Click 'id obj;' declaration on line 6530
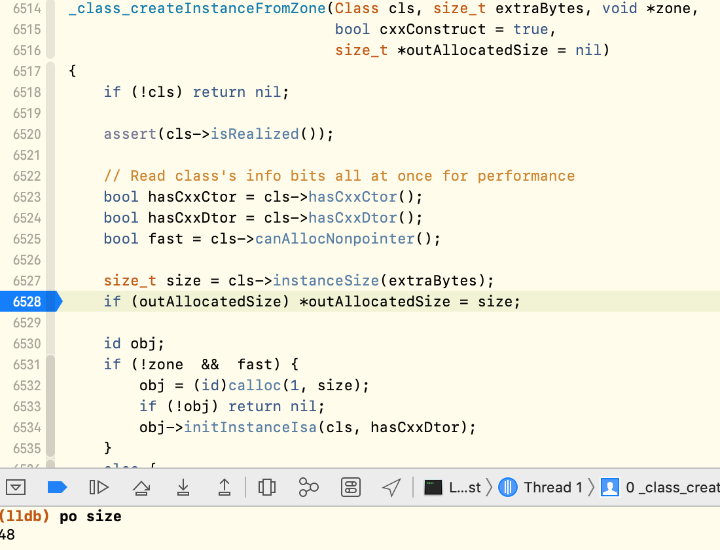The width and height of the screenshot is (720, 550). click(134, 344)
